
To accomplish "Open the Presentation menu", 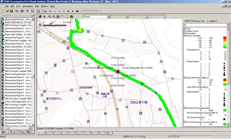I will [28, 6].
